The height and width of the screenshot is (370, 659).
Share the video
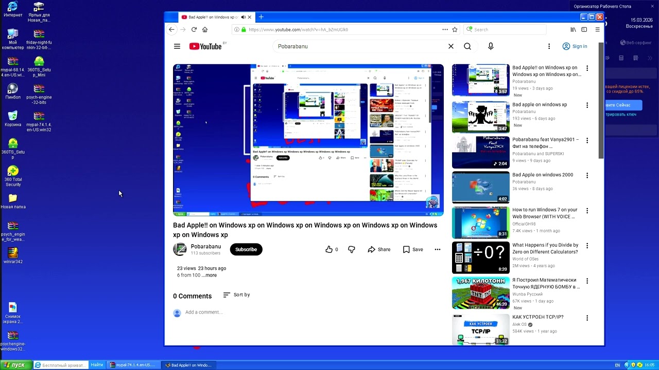(379, 249)
